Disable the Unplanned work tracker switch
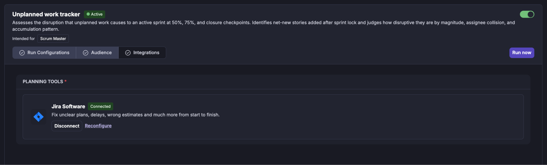The width and height of the screenshot is (547, 165). [527, 14]
